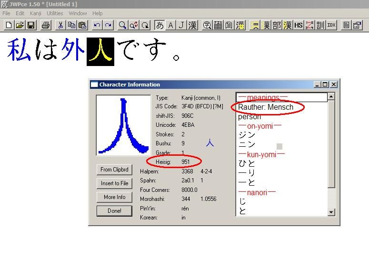Click the 莫 kanji lookup icon

click(267, 25)
